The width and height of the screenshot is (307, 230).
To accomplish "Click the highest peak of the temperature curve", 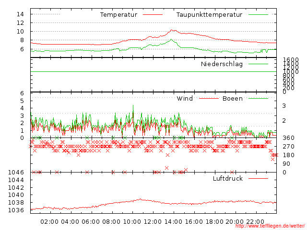I will pos(172,30).
